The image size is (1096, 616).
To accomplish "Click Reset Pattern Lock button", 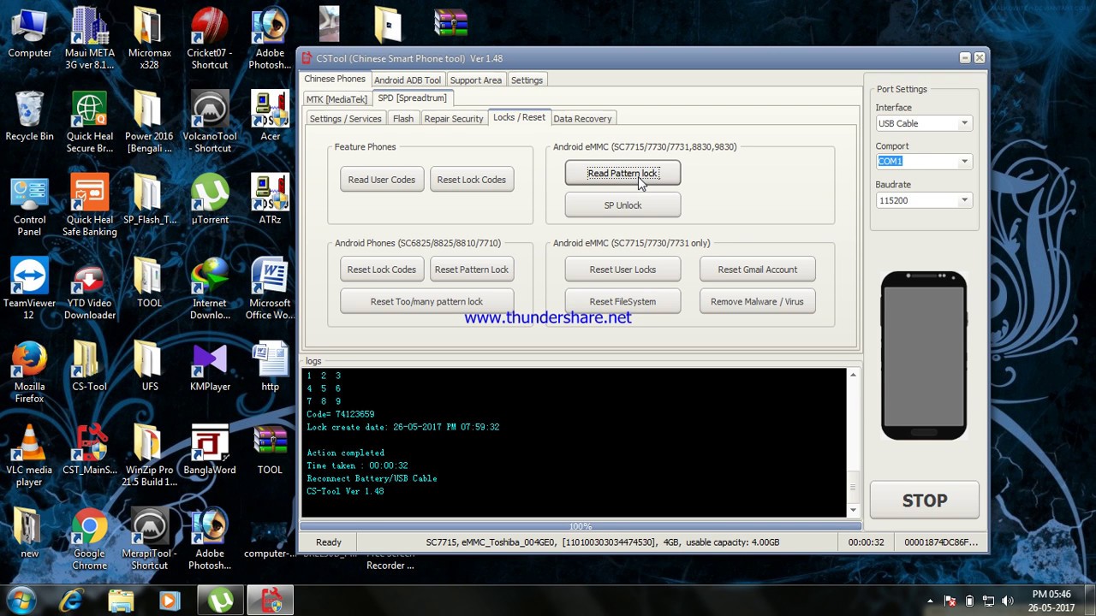I will pos(472,269).
